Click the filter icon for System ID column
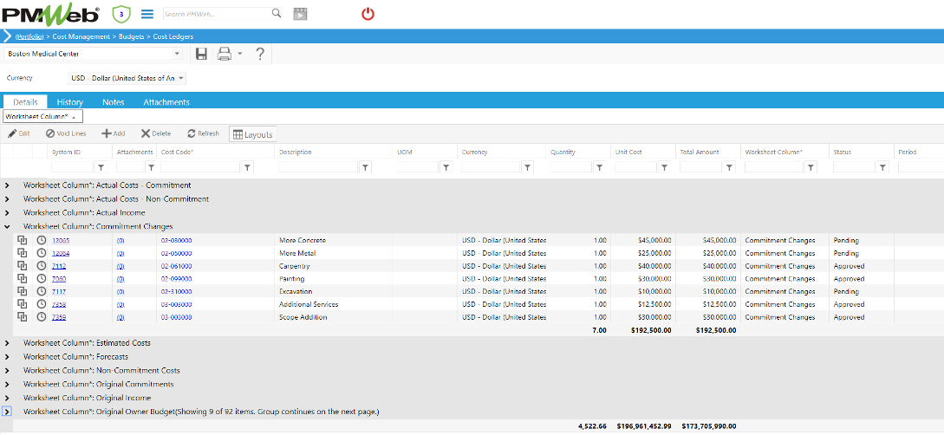 [x=101, y=167]
